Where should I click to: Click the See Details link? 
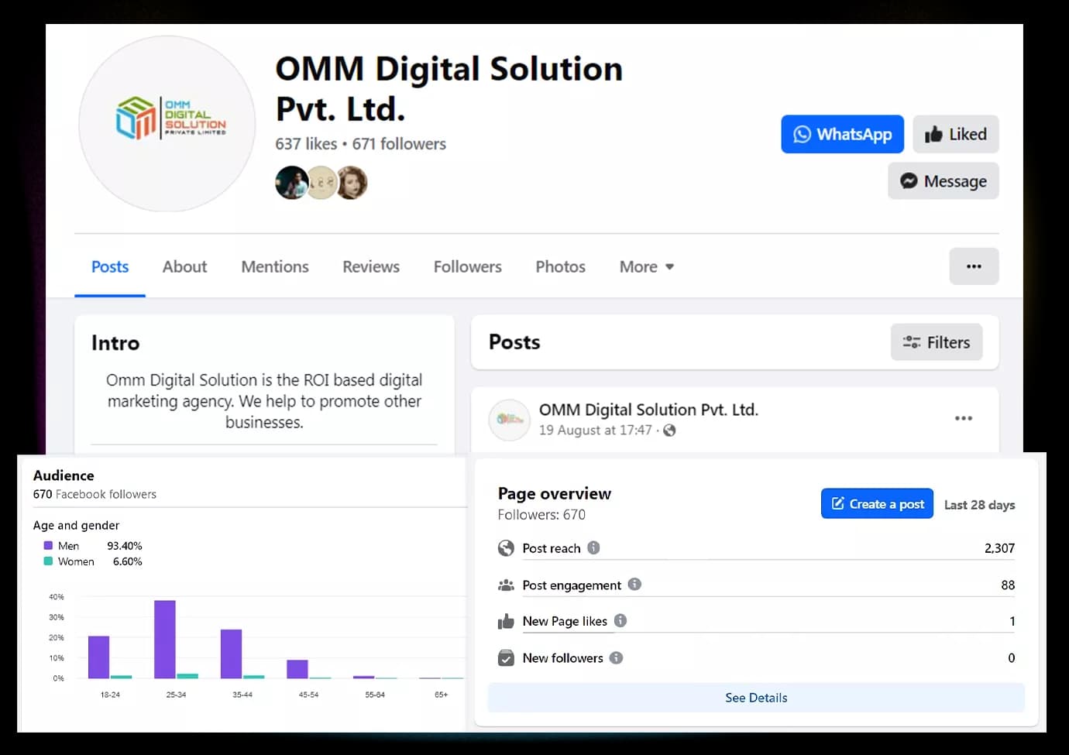point(756,698)
